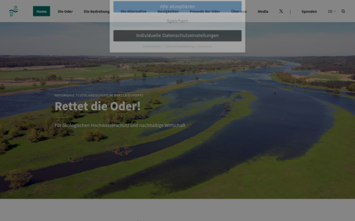Click the Für ökologischen Hochwasserschutz subtitle
This screenshot has width=355, height=221.
(x=120, y=126)
